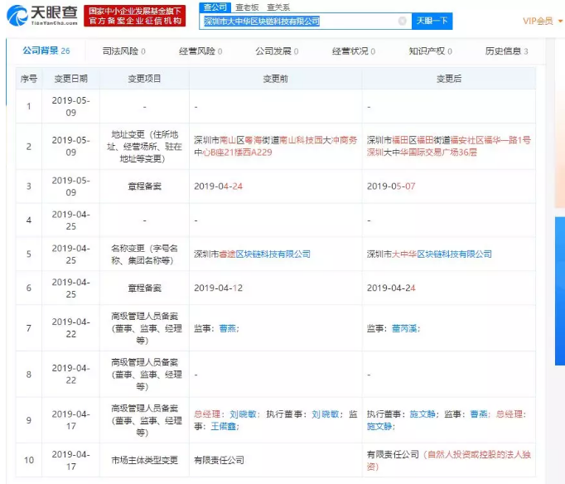Open supervisor 曹燕 link in row 7
The image size is (565, 484).
click(x=227, y=328)
